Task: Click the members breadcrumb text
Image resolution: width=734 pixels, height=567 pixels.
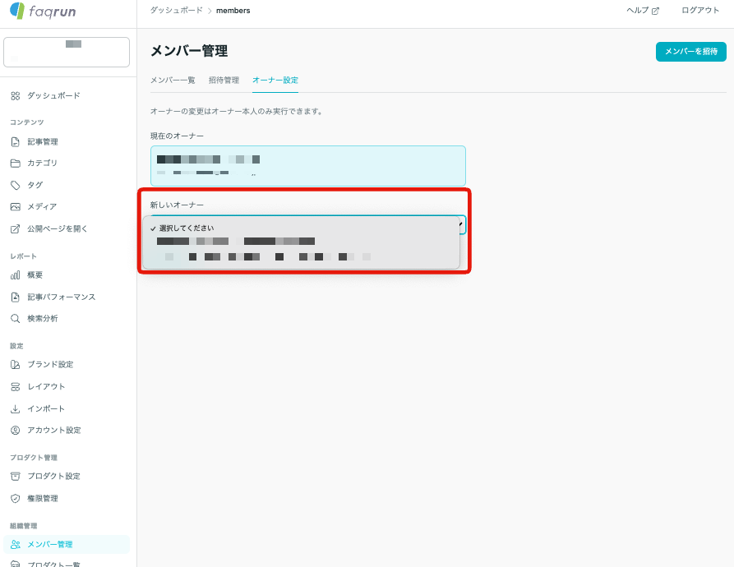Action: coord(233,11)
